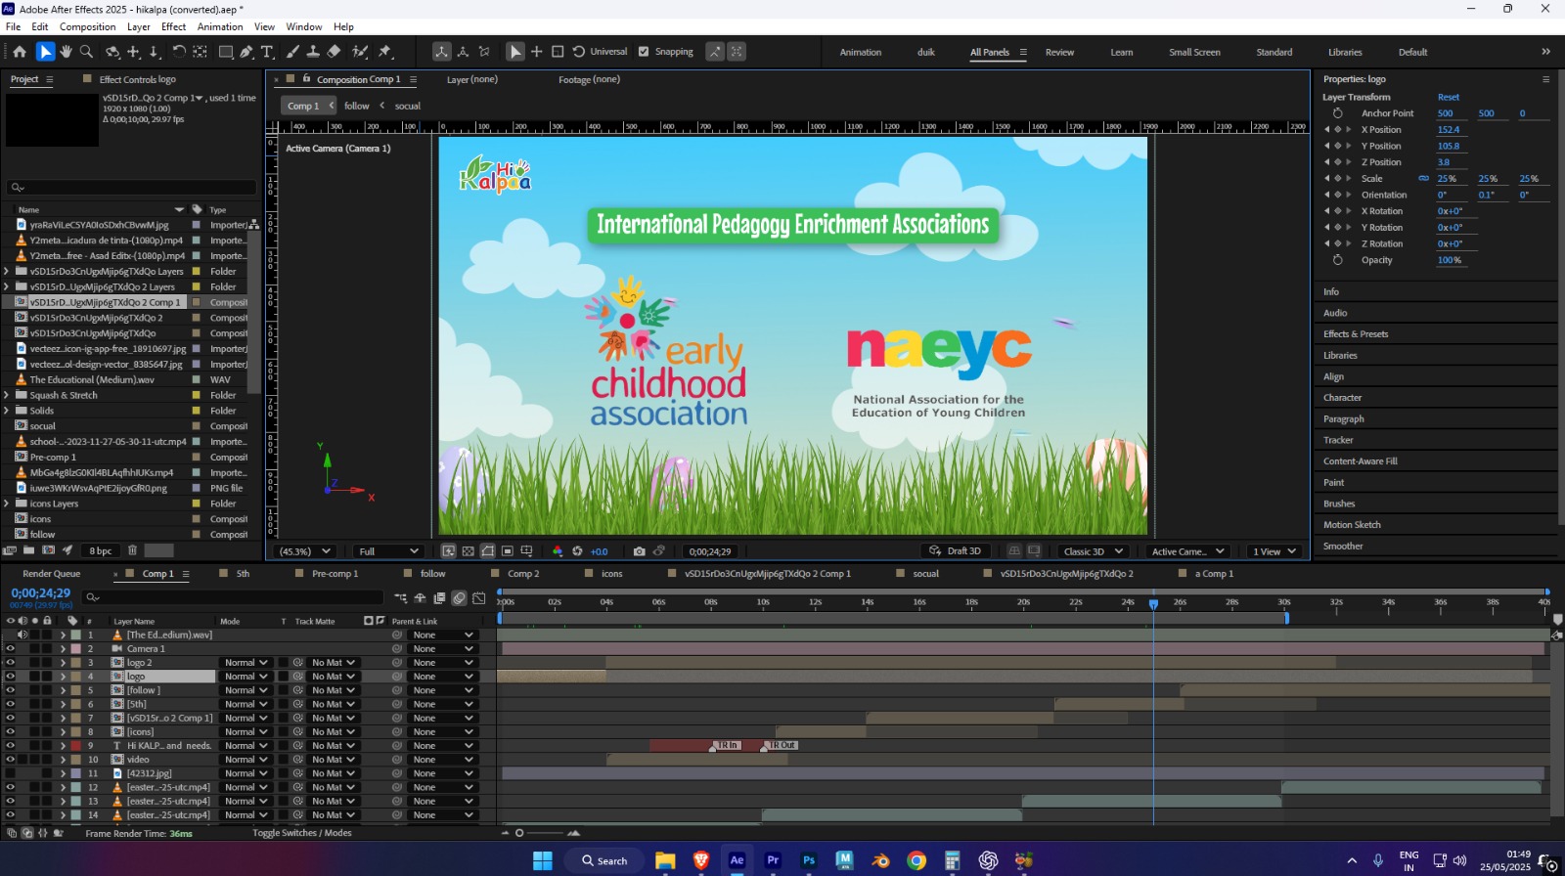Open the Region of Interest button

click(x=508, y=551)
